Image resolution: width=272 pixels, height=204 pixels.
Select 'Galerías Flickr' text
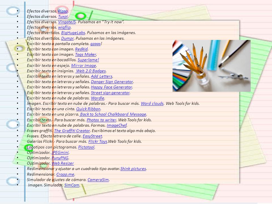click(x=40, y=141)
